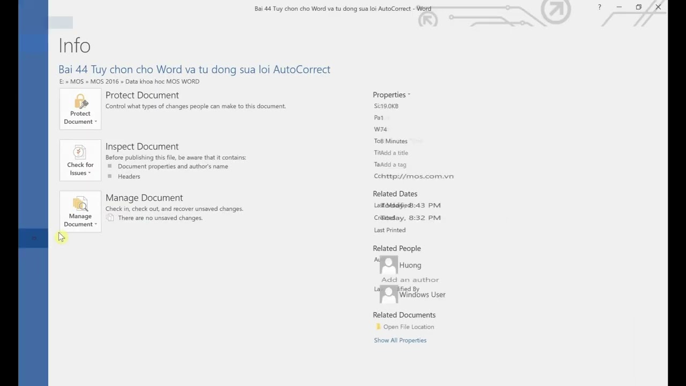Click the Related Documents heading
This screenshot has width=686, height=386.
pyautogui.click(x=404, y=315)
